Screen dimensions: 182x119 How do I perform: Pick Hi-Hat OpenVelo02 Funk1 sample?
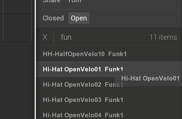(x=83, y=84)
